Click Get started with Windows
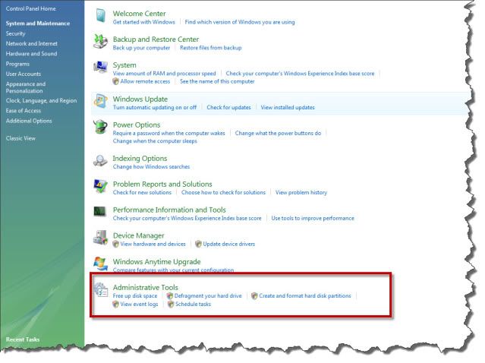Image resolution: width=485 pixels, height=363 pixels. coord(143,22)
